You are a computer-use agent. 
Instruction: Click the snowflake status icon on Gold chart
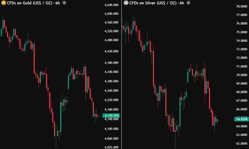pos(64,3)
